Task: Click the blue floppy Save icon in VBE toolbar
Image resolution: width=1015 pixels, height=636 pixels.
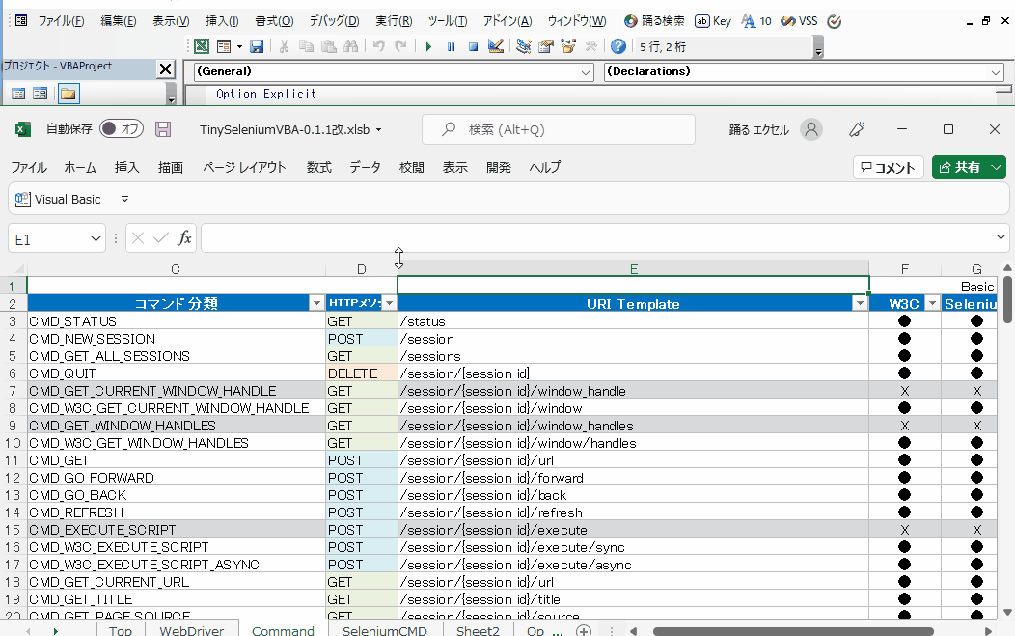Action: [x=257, y=46]
